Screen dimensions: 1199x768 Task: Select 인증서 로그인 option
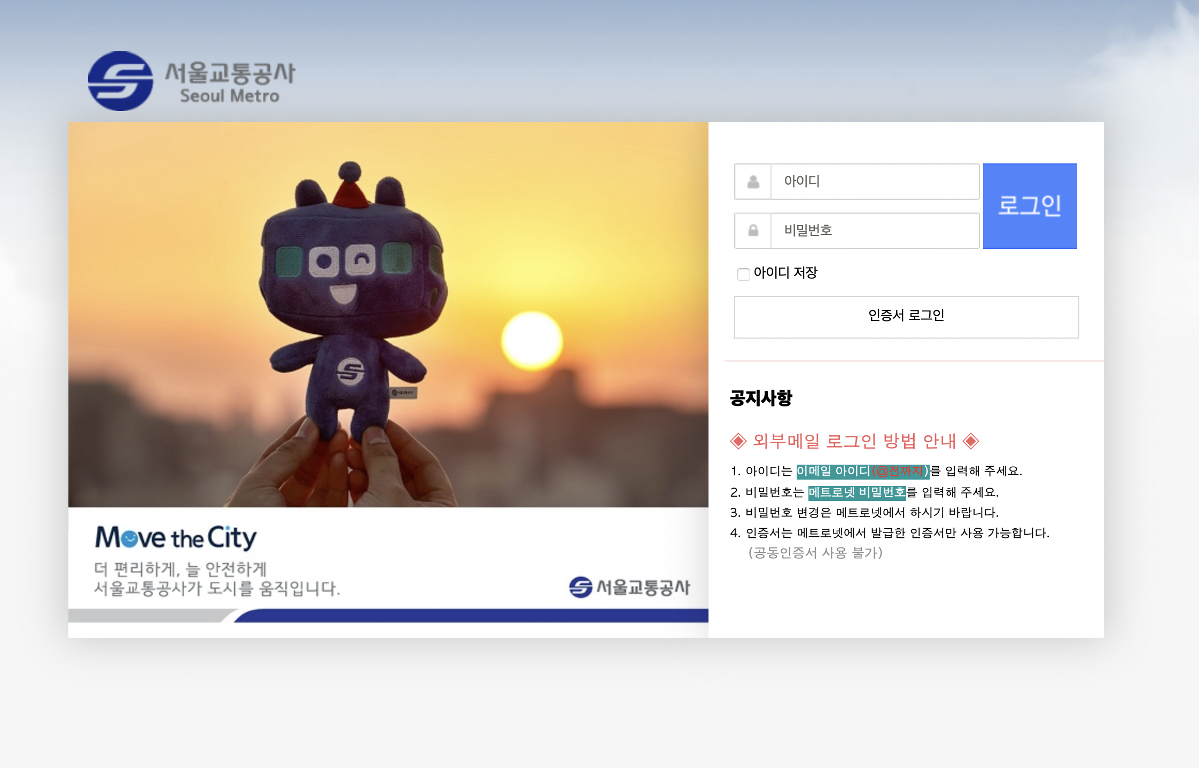(906, 316)
